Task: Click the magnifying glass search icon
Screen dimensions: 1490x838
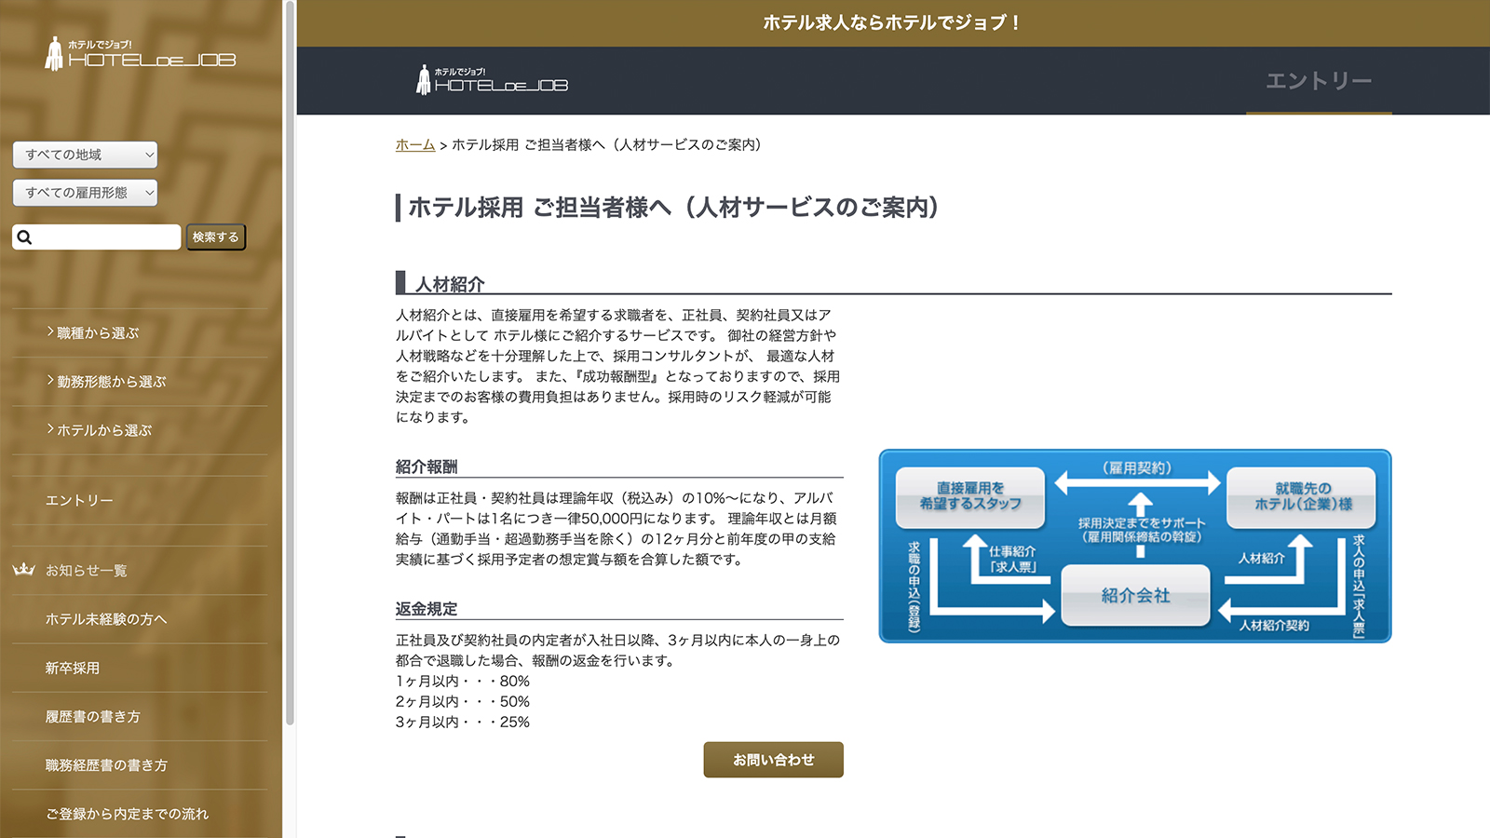Action: 24,237
